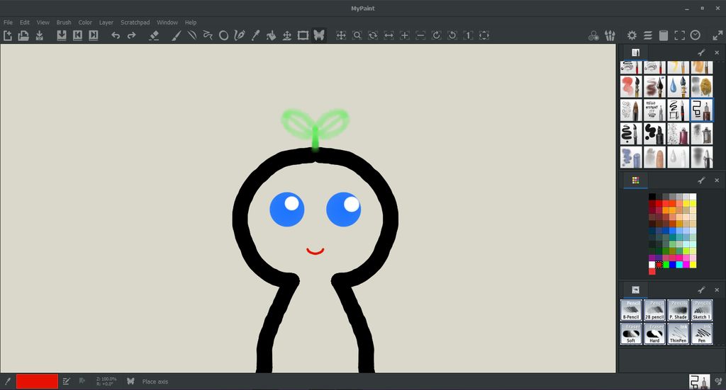Select the edit frame tool
Image resolution: width=726 pixels, height=390 pixels.
pyautogui.click(x=303, y=35)
